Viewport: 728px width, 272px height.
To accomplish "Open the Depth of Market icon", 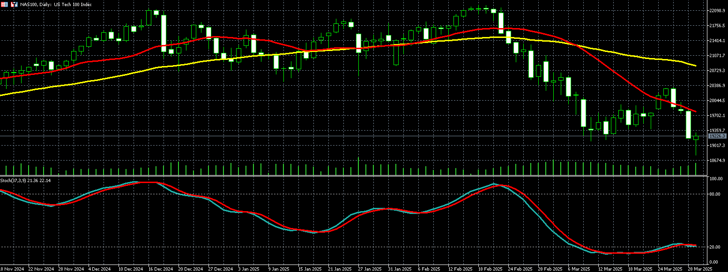I will tap(14, 4).
